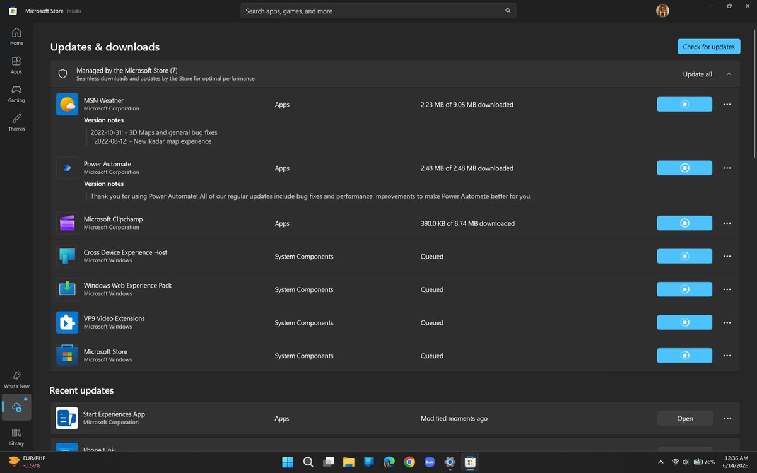Open more options for Cross Device Experience Host
Viewport: 757px width, 473px height.
727,256
